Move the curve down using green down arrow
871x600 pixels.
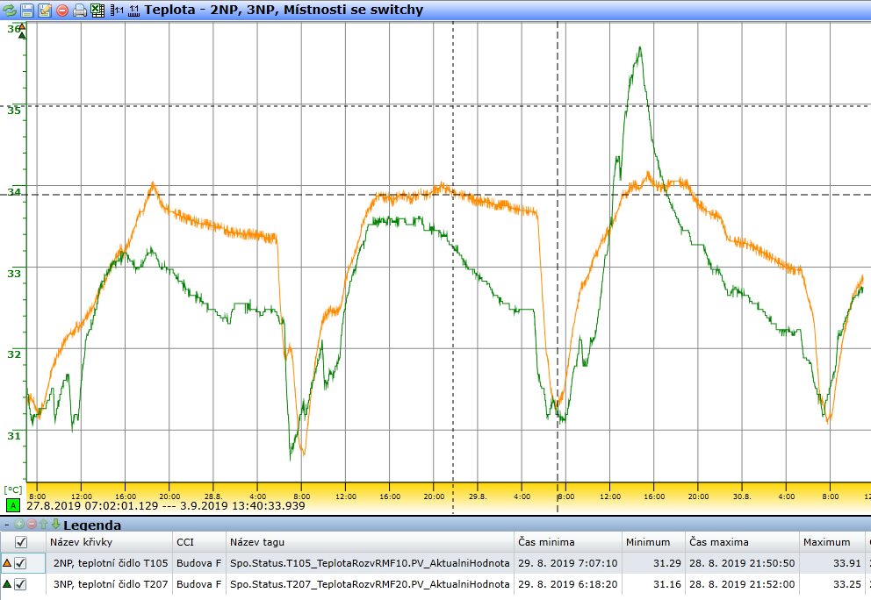pyautogui.click(x=56, y=525)
